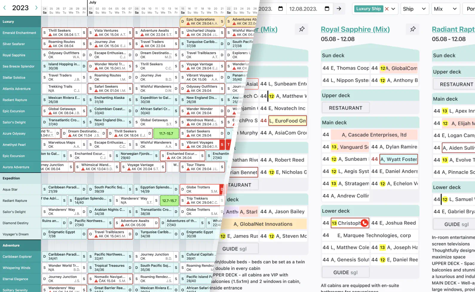
Task: Click the green 11.7-15.7 block in timeline
Action: [166, 133]
